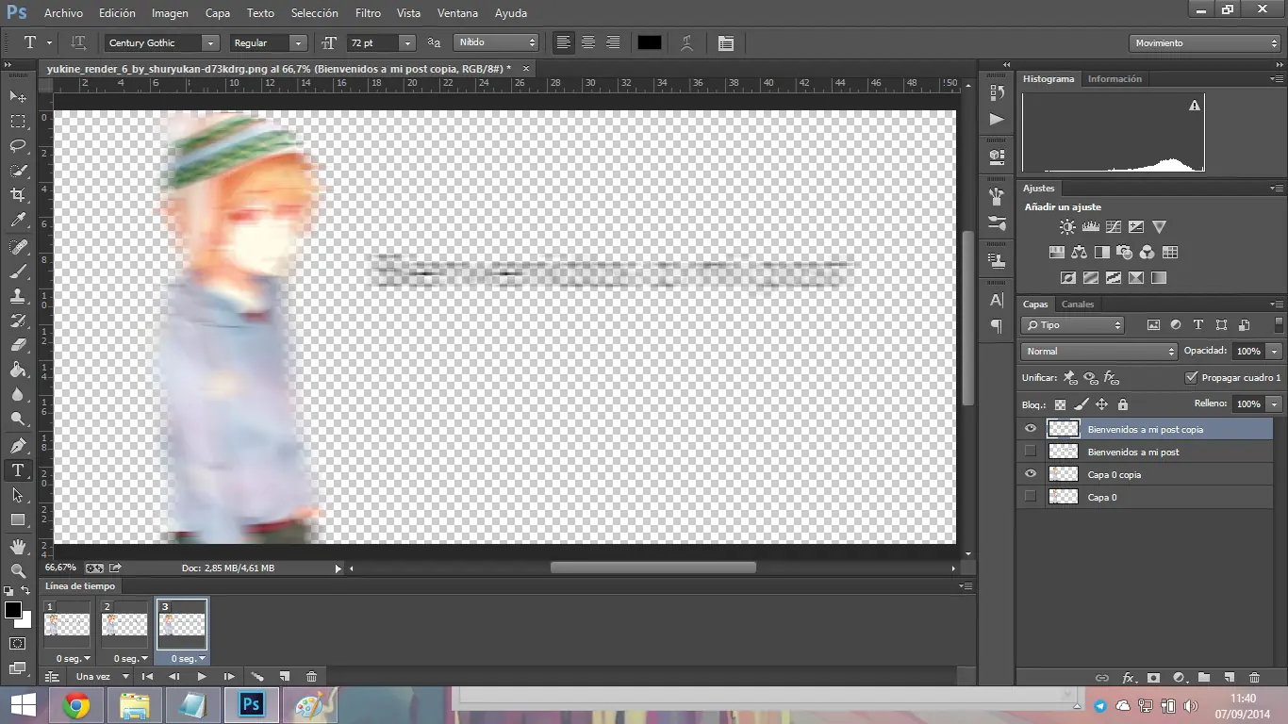Show the 'Bienvenidos a mi post' layer

coord(1030,452)
